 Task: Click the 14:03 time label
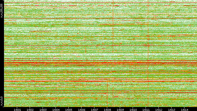tap(43, 109)
